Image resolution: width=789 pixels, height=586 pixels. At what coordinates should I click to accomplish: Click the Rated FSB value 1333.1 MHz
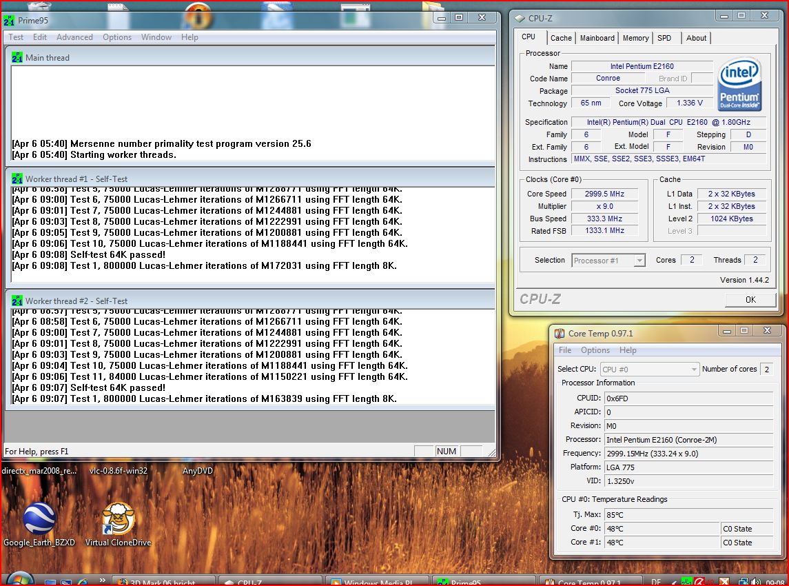pyautogui.click(x=604, y=230)
